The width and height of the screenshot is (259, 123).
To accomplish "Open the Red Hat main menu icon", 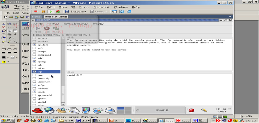I will pos(37,110).
